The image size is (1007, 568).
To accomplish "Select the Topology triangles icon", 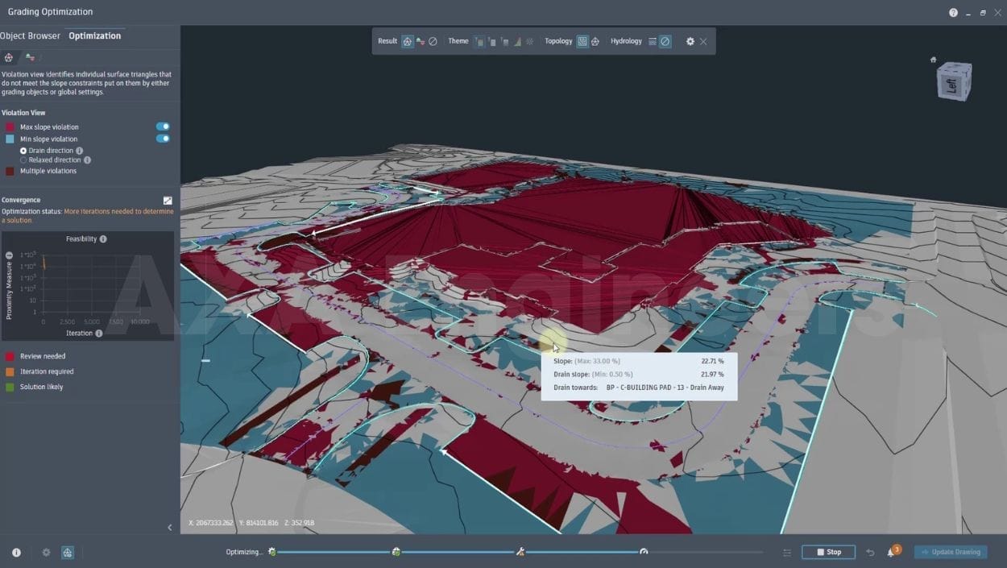I will 595,41.
